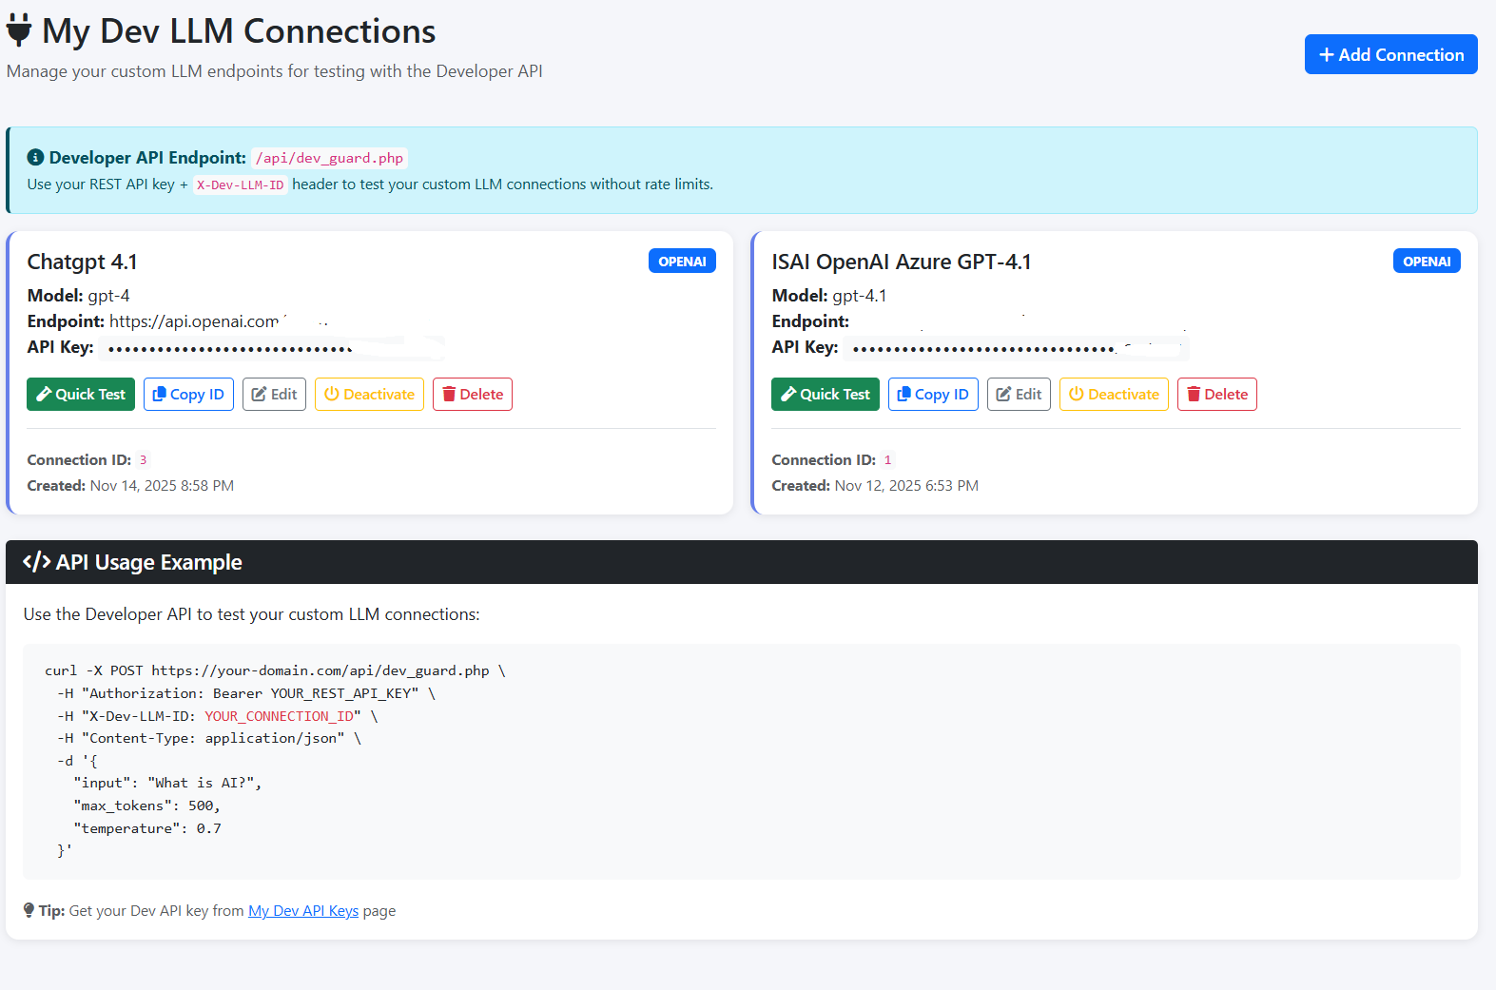Click the lightbulb Tip icon

[29, 910]
